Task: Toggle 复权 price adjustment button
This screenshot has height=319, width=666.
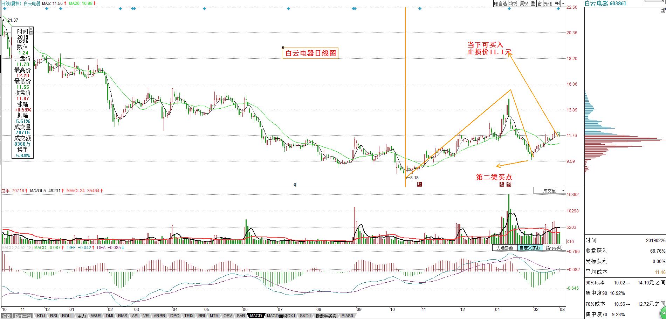Action: coord(524,3)
